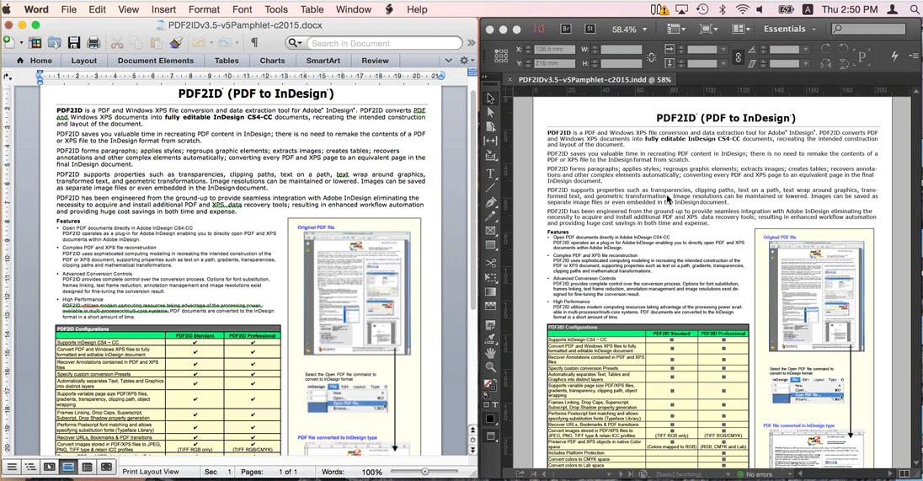This screenshot has height=481, width=923.
Task: Click the Save icon in Word toolbar
Action: point(73,43)
